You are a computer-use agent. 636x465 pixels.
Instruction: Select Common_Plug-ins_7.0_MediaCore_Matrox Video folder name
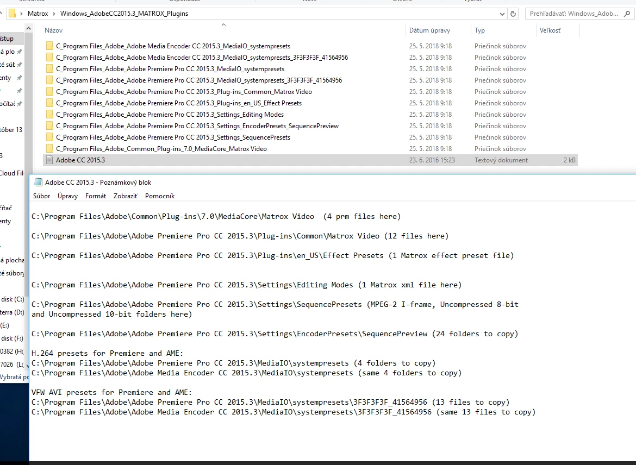pos(161,148)
